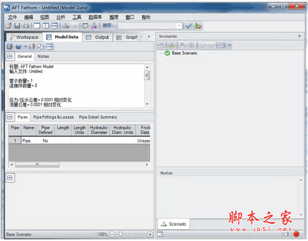
Task: Open the 分析 menu
Action: click(x=61, y=17)
